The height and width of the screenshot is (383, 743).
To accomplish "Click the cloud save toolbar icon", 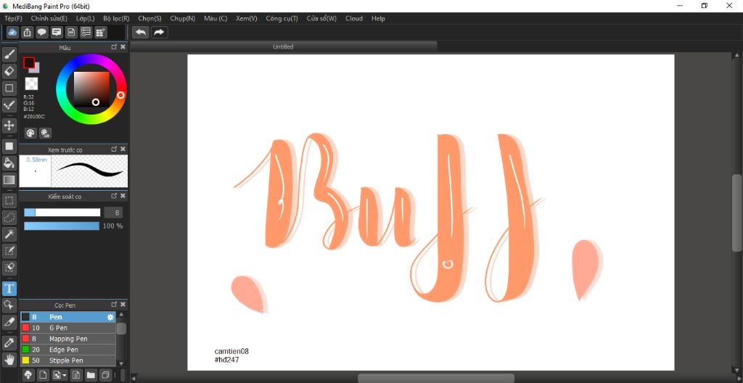I will click(13, 32).
